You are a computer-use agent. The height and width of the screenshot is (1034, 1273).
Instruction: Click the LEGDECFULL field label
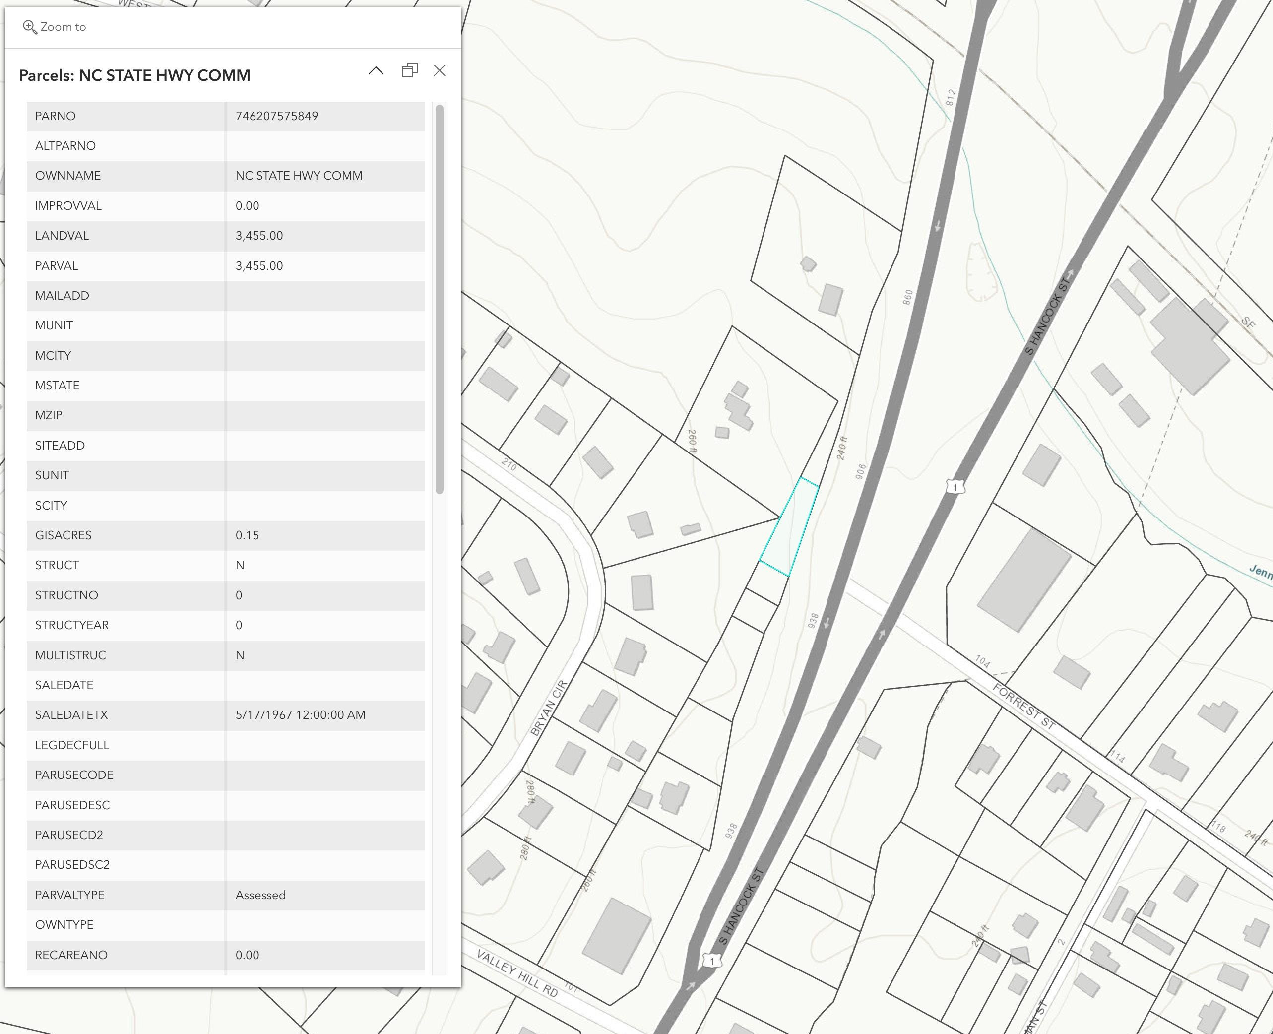click(72, 745)
